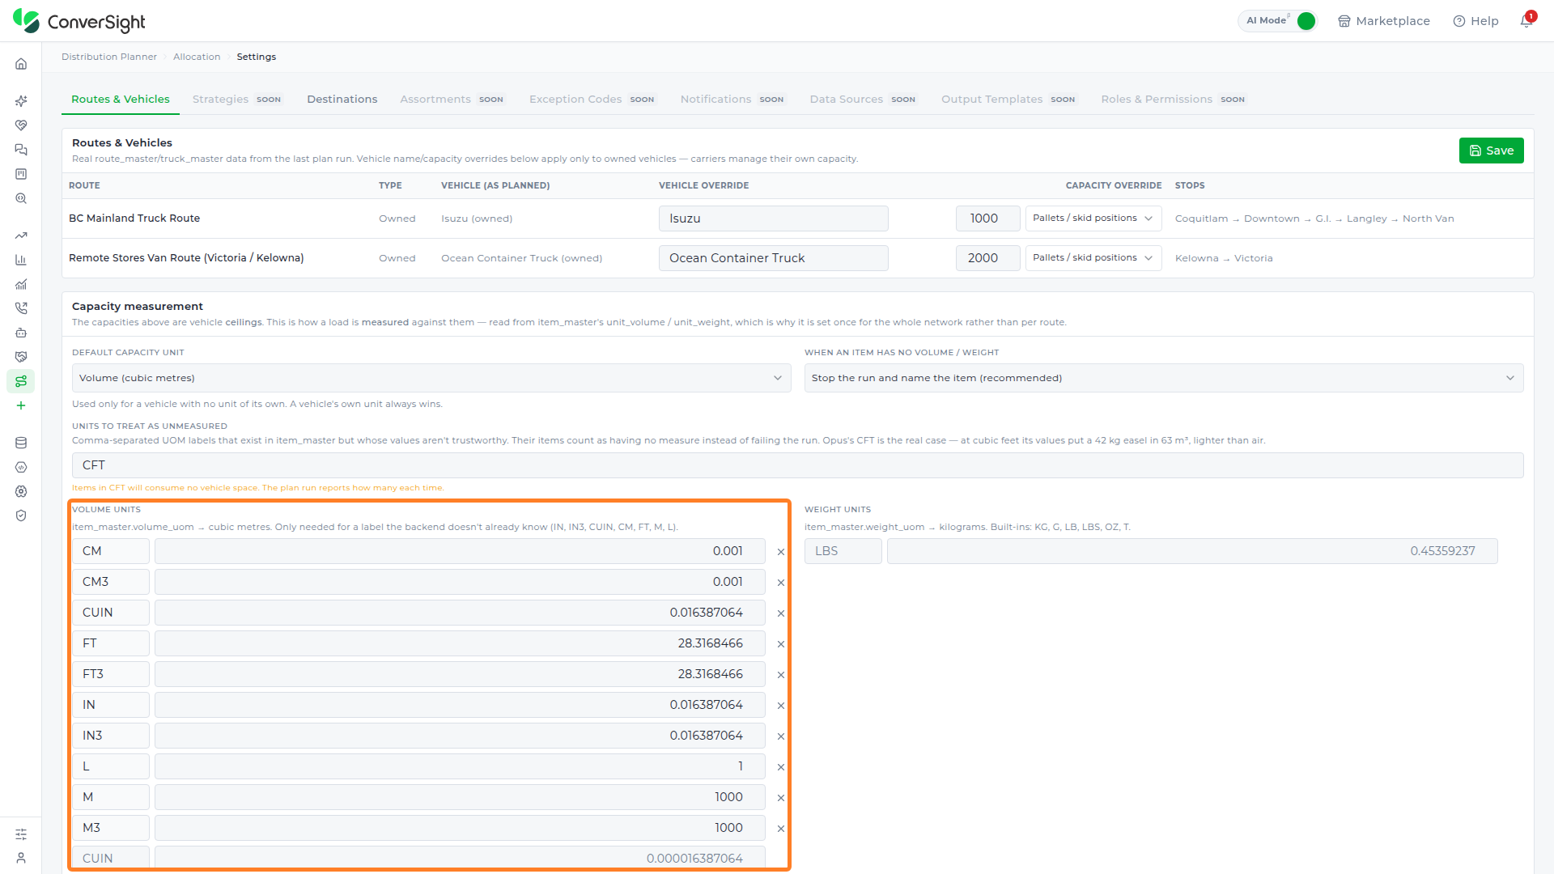This screenshot has width=1554, height=874.
Task: Toggle the AI Mode switch
Action: 1306,21
